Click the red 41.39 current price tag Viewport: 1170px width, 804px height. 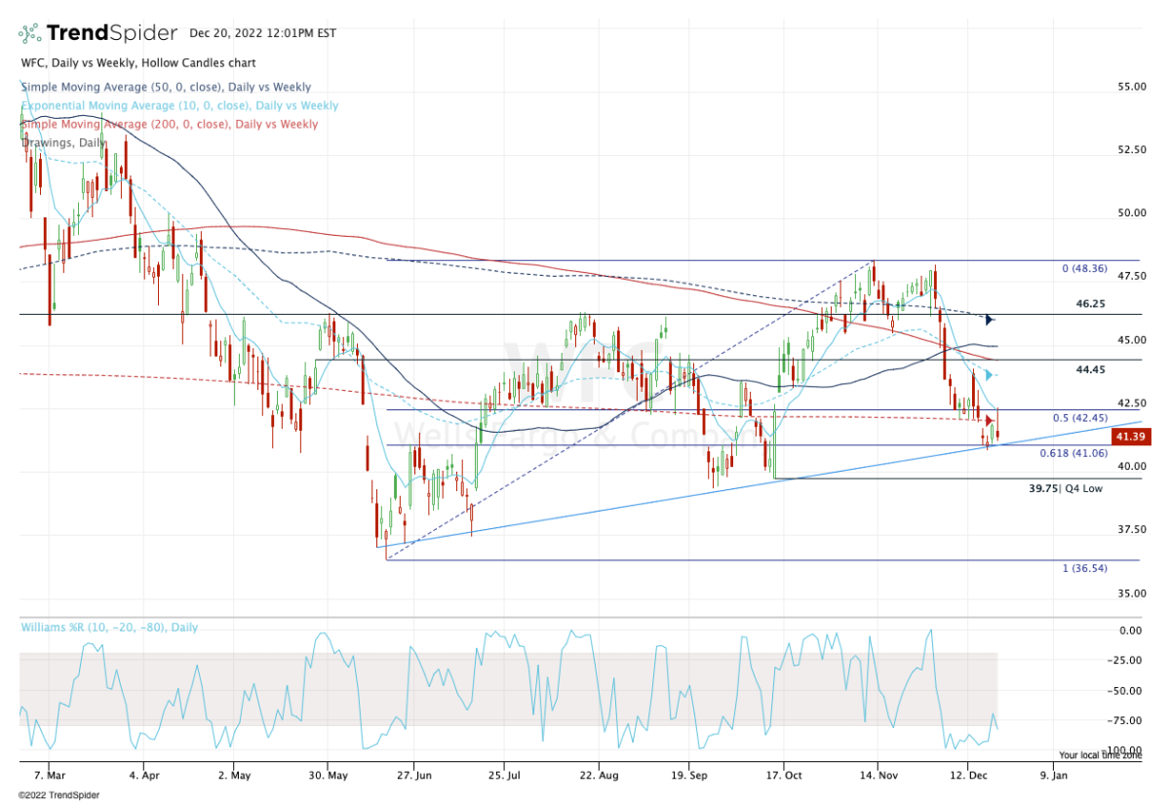tap(1131, 435)
